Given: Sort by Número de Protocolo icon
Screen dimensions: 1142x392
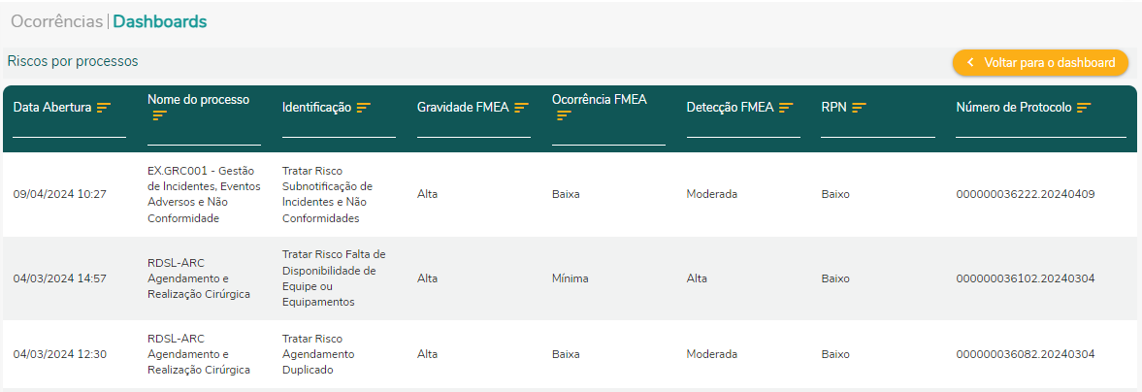Looking at the screenshot, I should click(x=1084, y=108).
